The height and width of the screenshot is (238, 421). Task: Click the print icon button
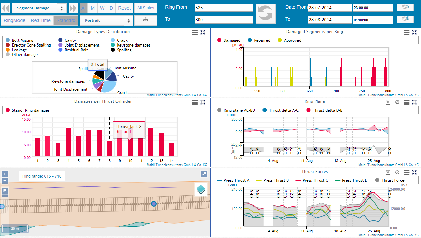pyautogui.click(x=145, y=20)
